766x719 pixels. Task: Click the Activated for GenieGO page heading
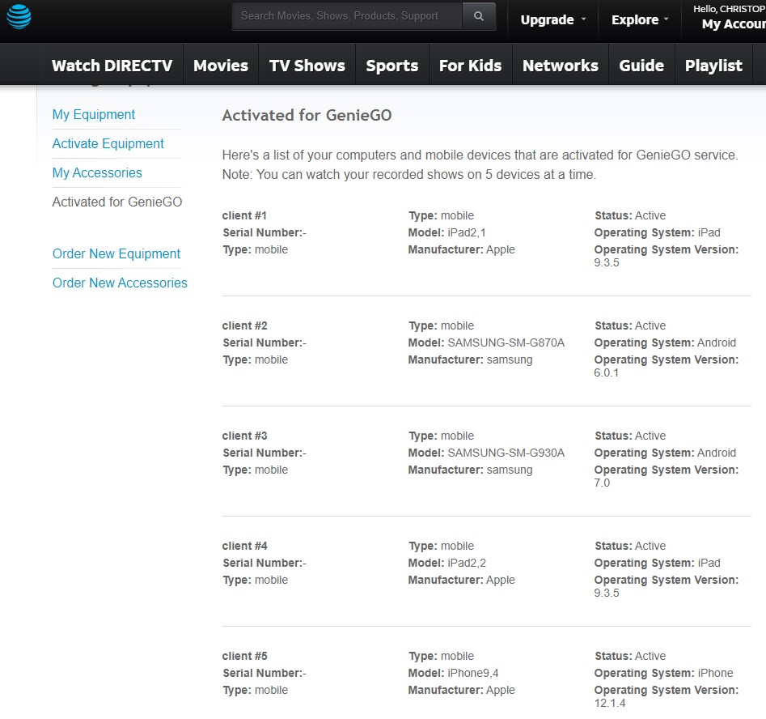pyautogui.click(x=307, y=116)
